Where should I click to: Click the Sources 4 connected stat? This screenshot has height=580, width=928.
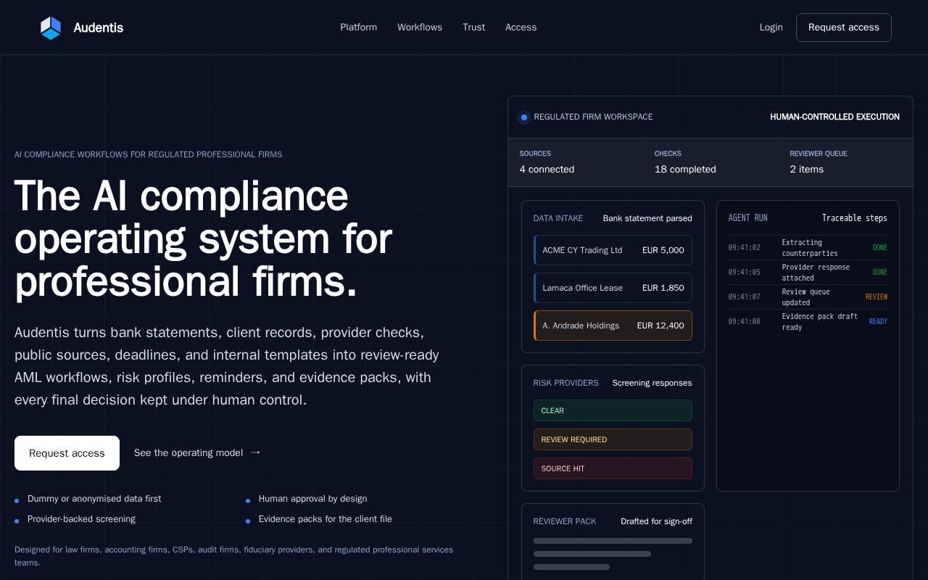click(x=575, y=162)
